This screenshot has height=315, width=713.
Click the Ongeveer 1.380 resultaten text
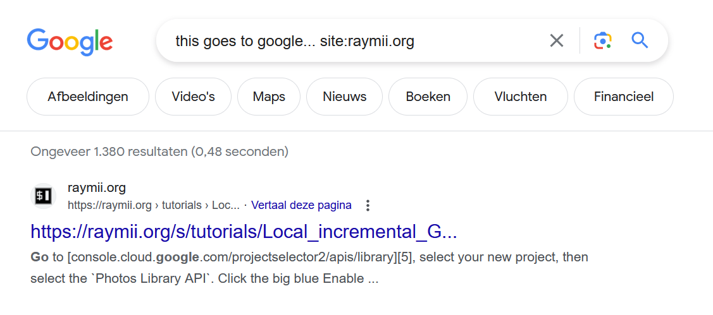coord(159,151)
